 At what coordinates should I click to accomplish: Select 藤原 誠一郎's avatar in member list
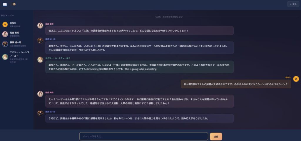click(x=5, y=44)
